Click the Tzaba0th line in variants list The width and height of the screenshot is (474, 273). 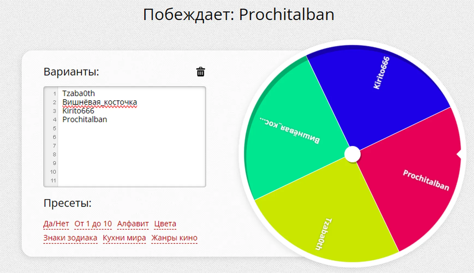click(x=79, y=93)
